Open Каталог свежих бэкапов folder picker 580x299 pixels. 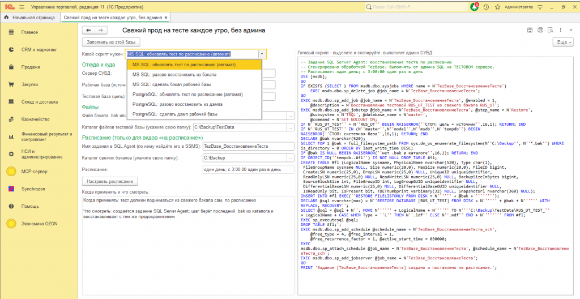tap(290, 158)
